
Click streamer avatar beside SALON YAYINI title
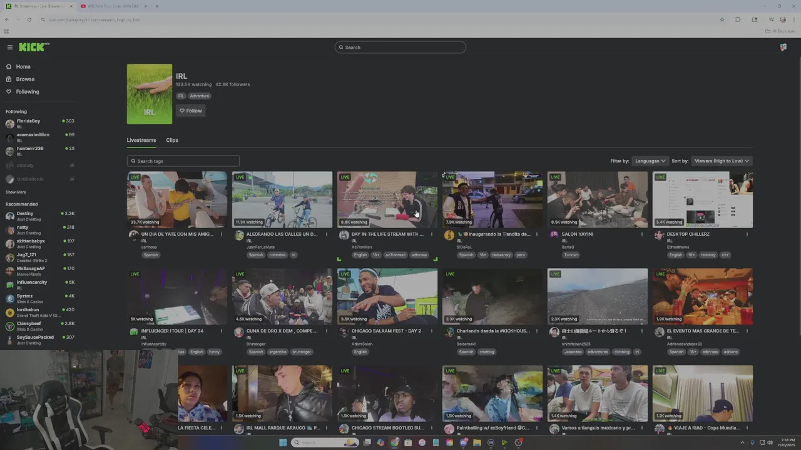554,235
